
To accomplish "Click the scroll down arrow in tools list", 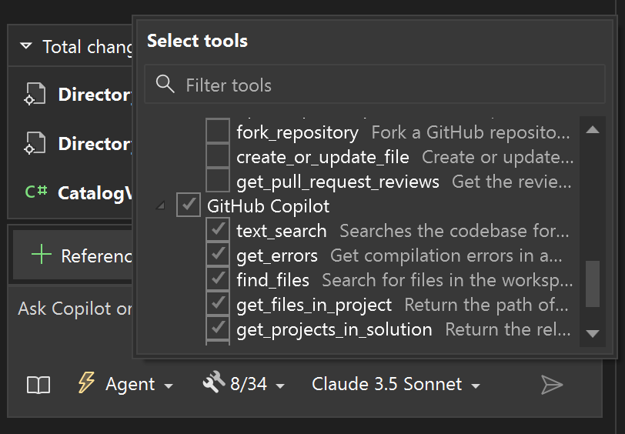I will pos(592,333).
